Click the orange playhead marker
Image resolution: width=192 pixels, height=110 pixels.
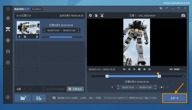pyautogui.click(x=158, y=74)
